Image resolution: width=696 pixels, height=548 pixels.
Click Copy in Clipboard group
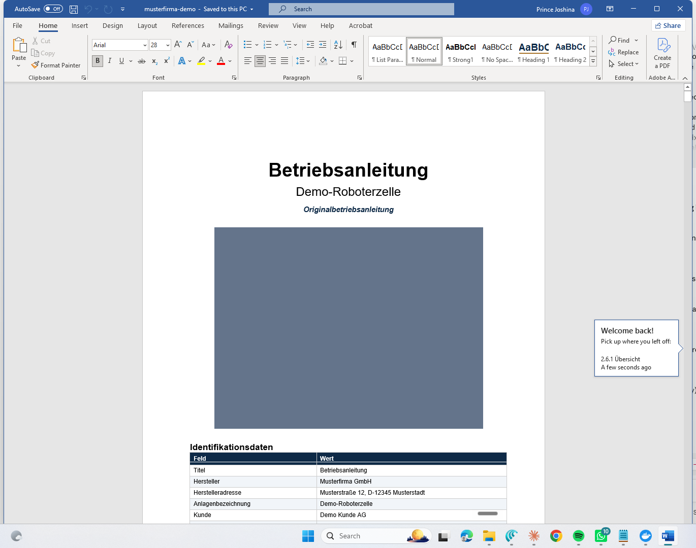pyautogui.click(x=43, y=53)
